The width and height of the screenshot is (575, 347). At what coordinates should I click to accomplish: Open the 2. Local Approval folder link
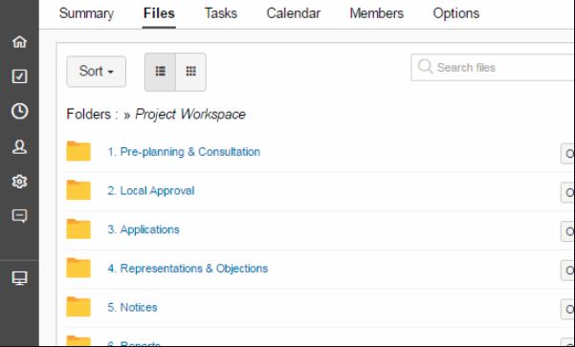pyautogui.click(x=151, y=191)
